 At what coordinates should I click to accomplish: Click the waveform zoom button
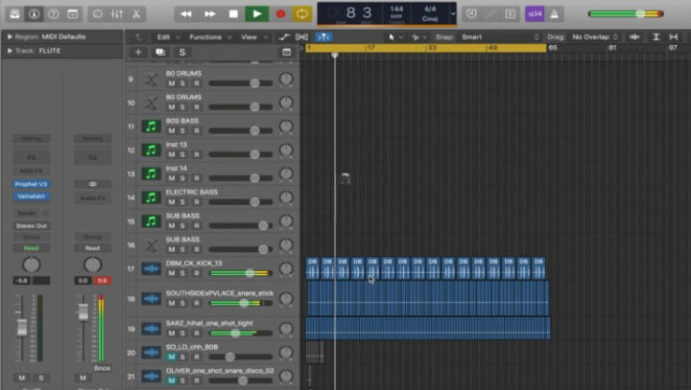point(634,37)
